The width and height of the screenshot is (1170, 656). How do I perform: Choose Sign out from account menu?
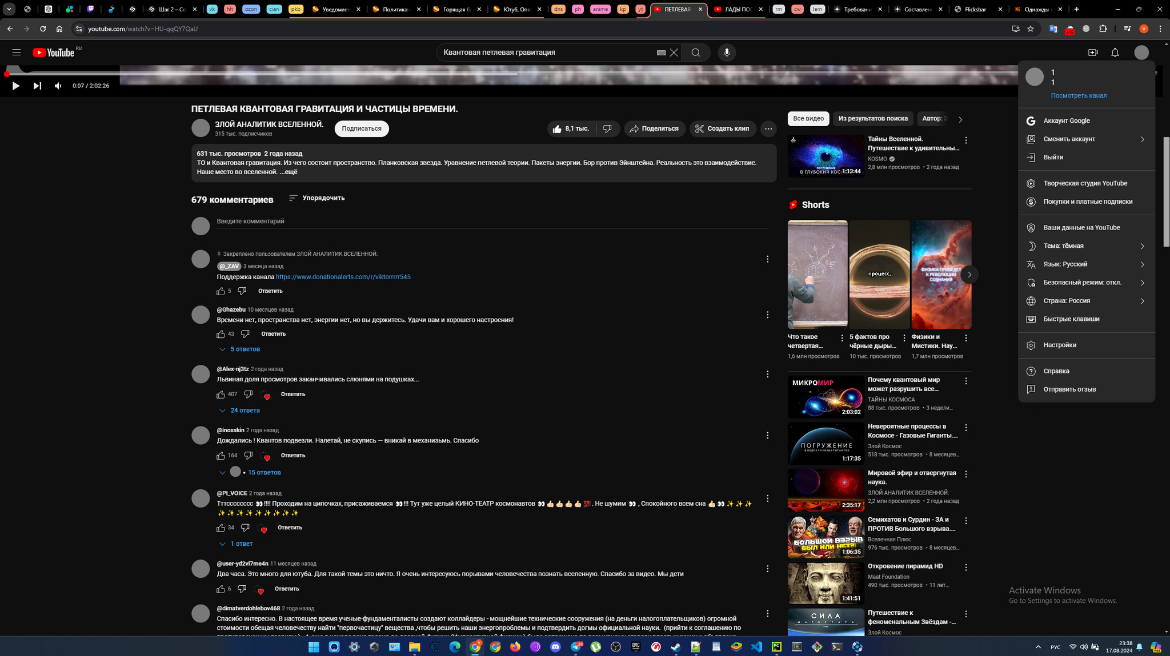pos(1053,158)
